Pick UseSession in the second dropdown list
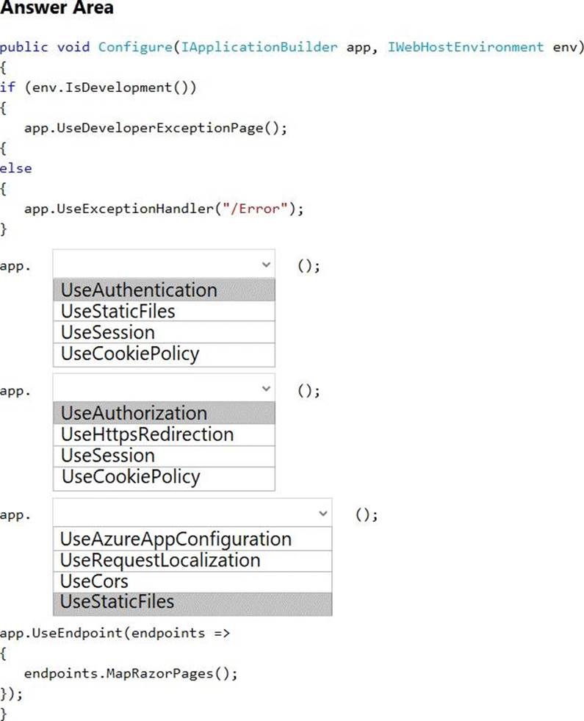The image size is (584, 721). click(x=108, y=456)
